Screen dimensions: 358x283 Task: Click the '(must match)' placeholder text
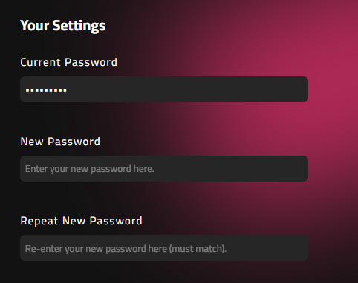click(198, 249)
